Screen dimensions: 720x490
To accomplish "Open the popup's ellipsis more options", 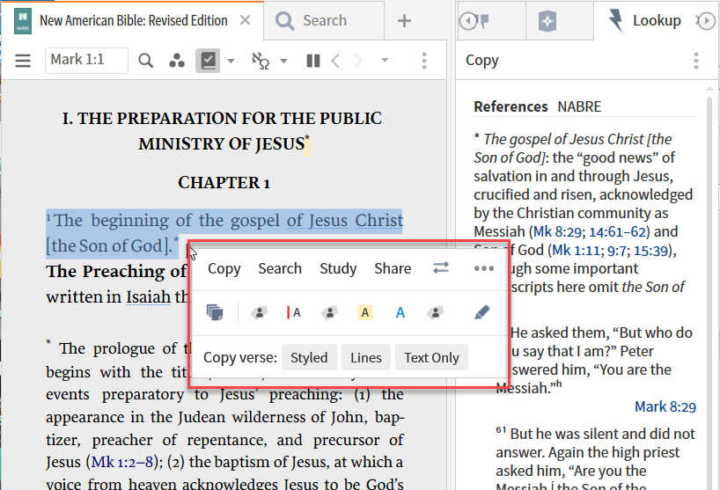I will coord(483,268).
